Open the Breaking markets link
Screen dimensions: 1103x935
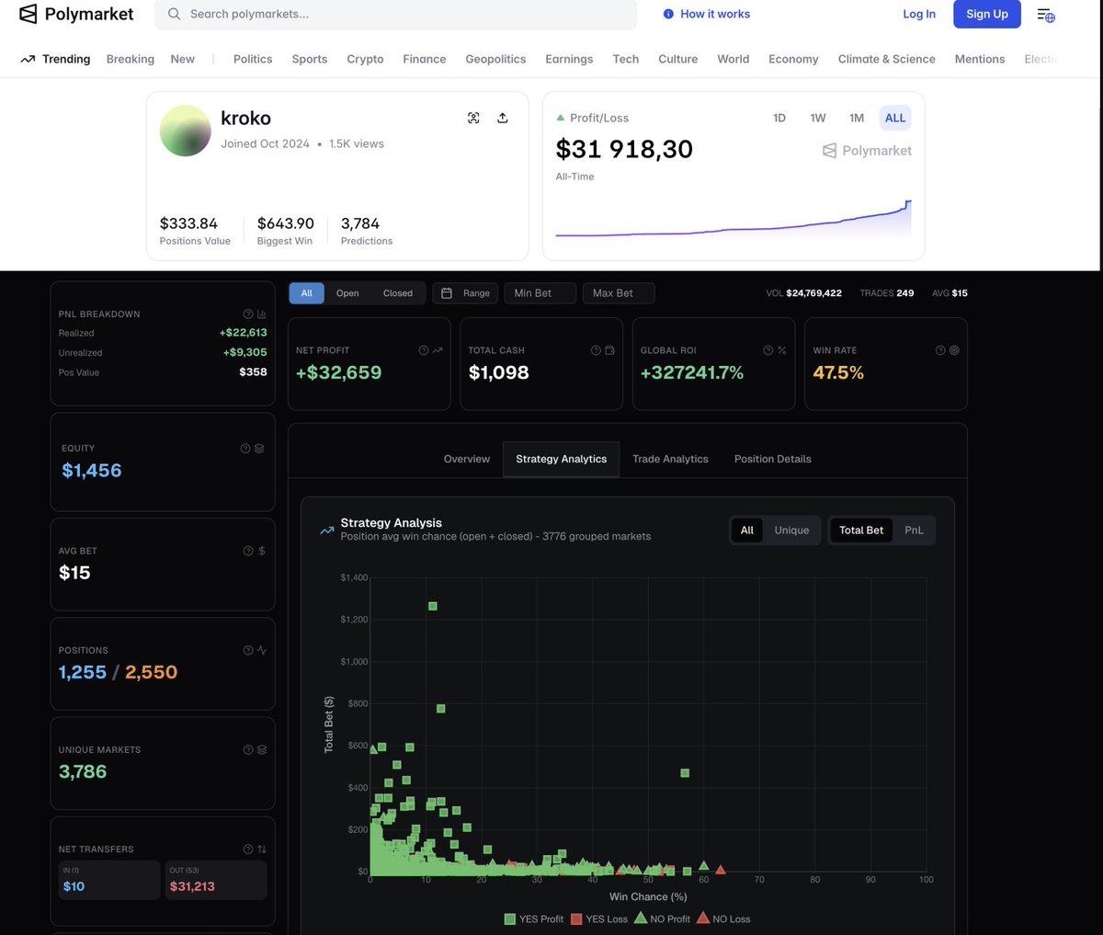click(x=131, y=59)
